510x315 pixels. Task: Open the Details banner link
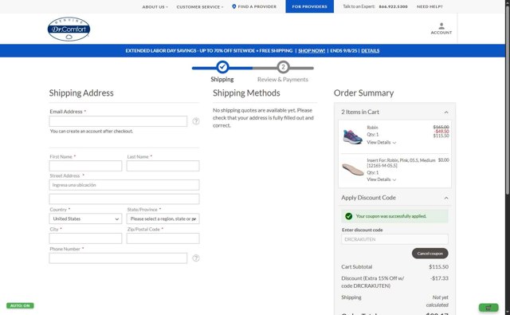[370, 51]
